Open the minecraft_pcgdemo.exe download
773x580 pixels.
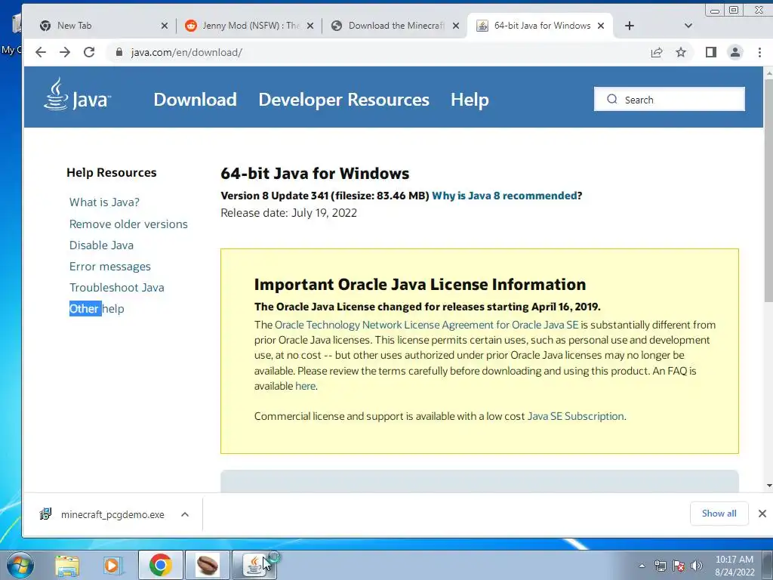tap(112, 514)
